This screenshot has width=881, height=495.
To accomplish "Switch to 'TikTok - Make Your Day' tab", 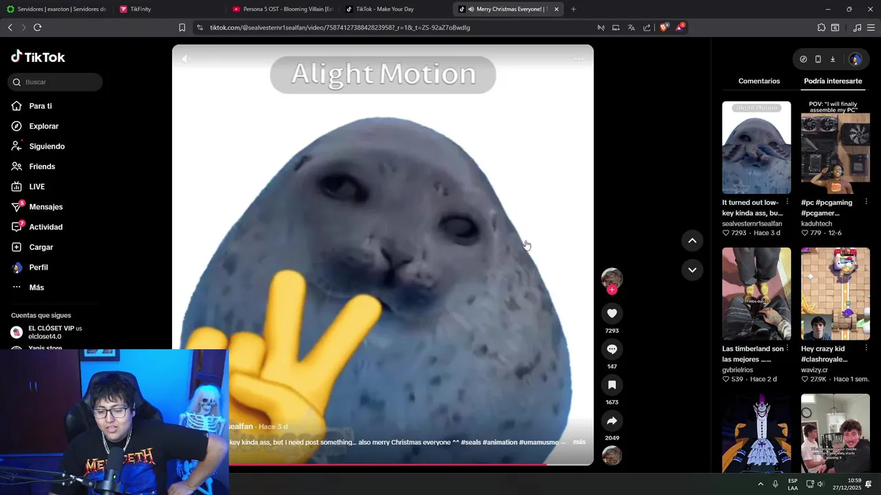I will 395,9.
